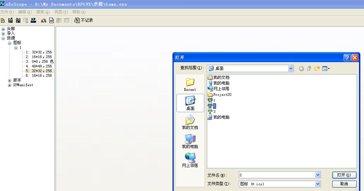Viewport: 364px width, 191px height.
Task: Select the 版本 tree label
Action: 17,80
